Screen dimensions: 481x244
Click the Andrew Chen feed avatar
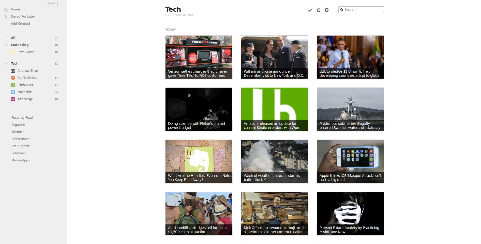coord(13,70)
